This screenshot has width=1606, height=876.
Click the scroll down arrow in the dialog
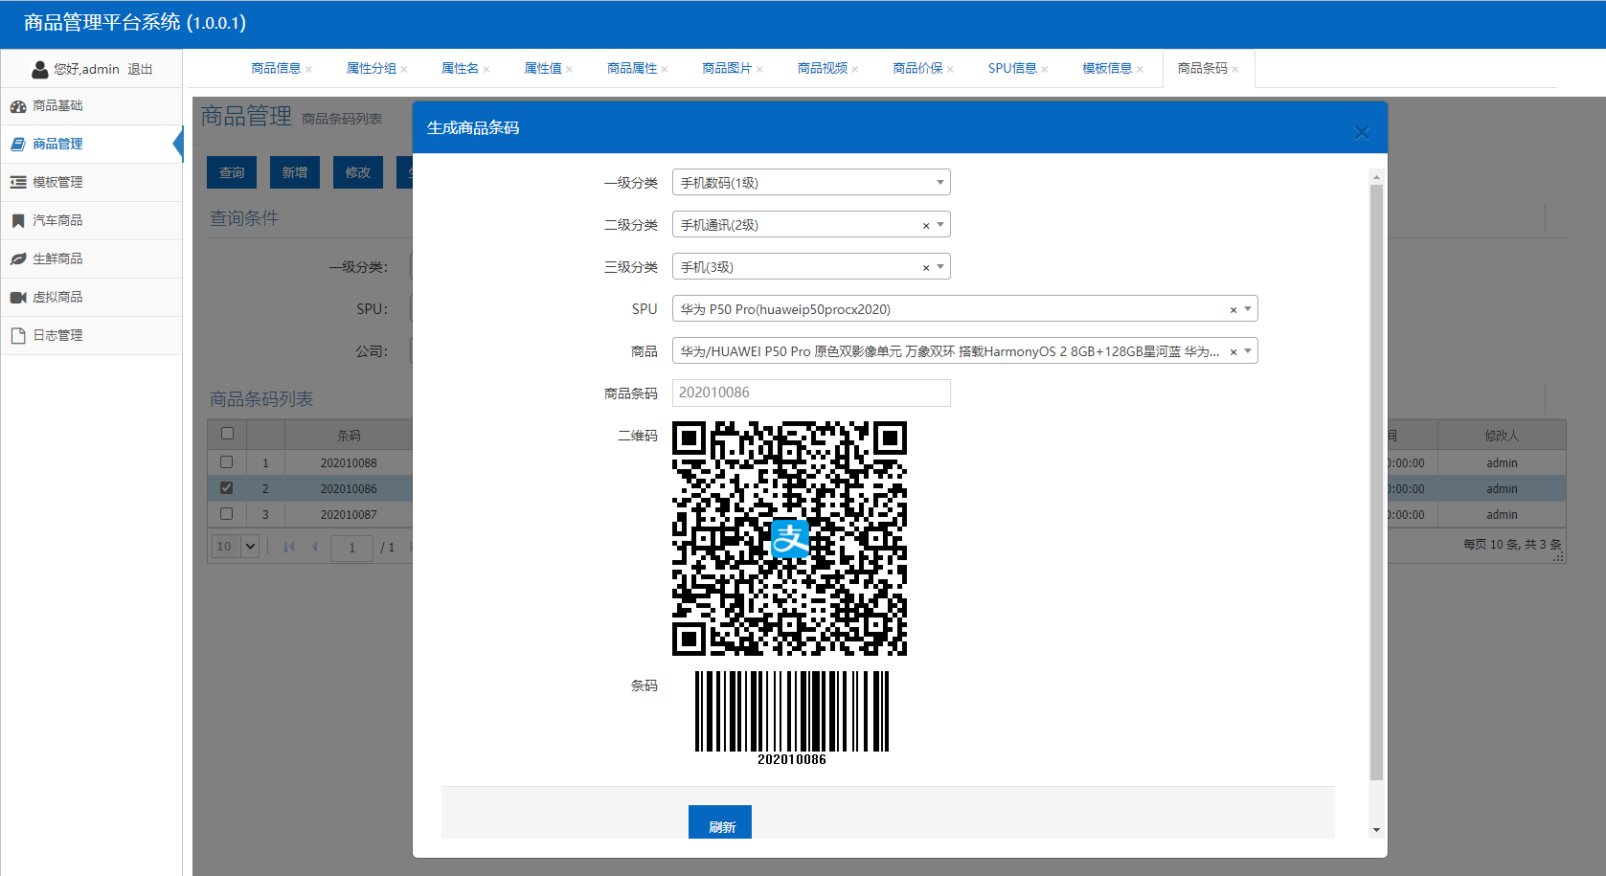tap(1376, 830)
